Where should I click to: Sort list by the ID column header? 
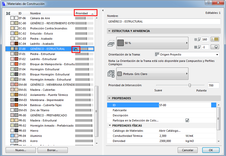click(x=24, y=13)
